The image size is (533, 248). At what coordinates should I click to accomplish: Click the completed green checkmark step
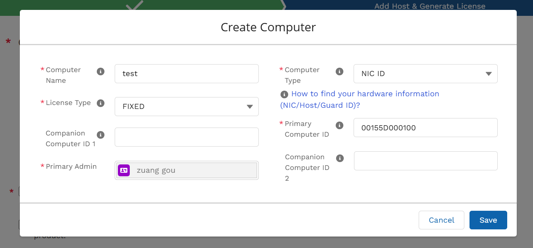point(134,6)
